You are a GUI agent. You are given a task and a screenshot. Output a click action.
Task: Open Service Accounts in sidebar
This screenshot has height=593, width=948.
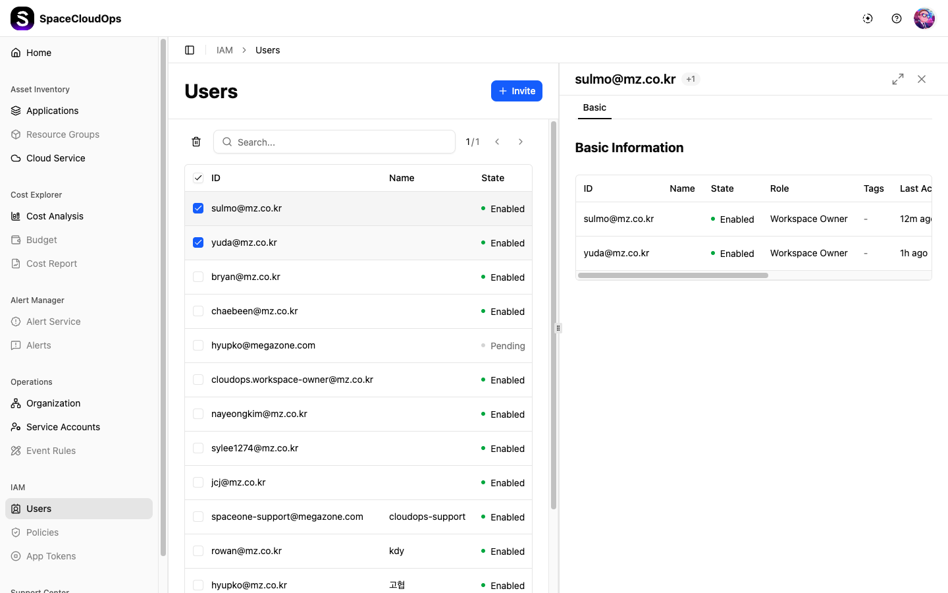coord(63,427)
